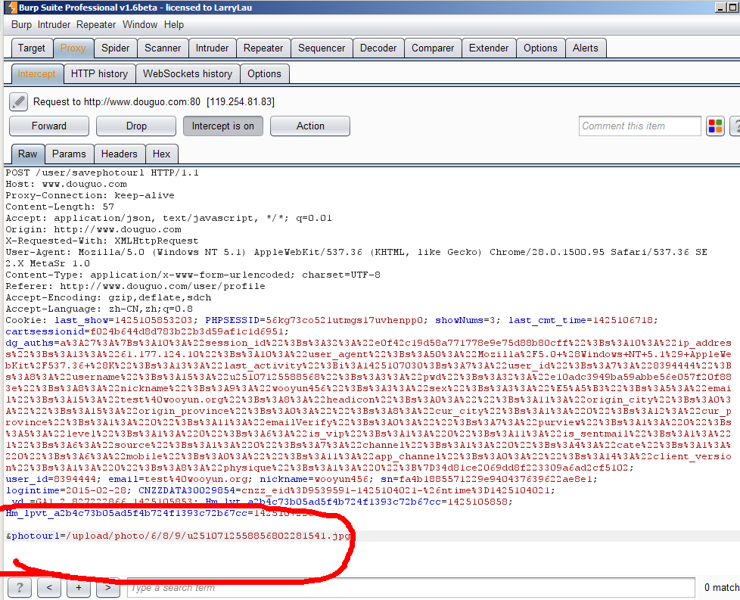Click the PHPSESSID cookie value
Screen dimensions: 740x600
[344, 320]
